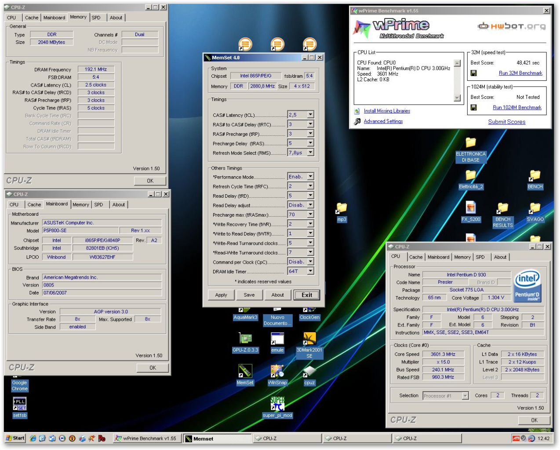Click Run 32M Benchmark link
The image size is (560, 450).
coord(520,73)
